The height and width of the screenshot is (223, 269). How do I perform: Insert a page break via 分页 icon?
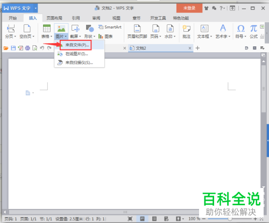pos(11,29)
